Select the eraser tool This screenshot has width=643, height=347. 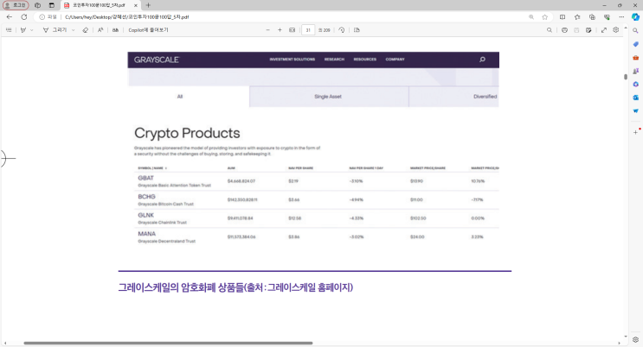coord(86,30)
